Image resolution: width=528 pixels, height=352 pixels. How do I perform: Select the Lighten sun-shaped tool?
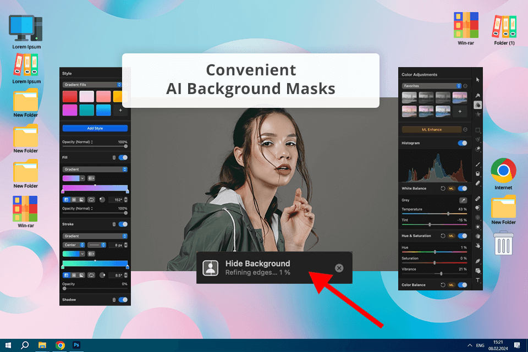[x=477, y=227]
